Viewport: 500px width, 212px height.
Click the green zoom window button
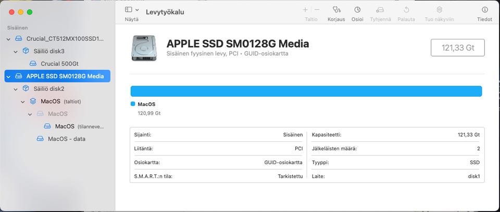tap(30, 12)
